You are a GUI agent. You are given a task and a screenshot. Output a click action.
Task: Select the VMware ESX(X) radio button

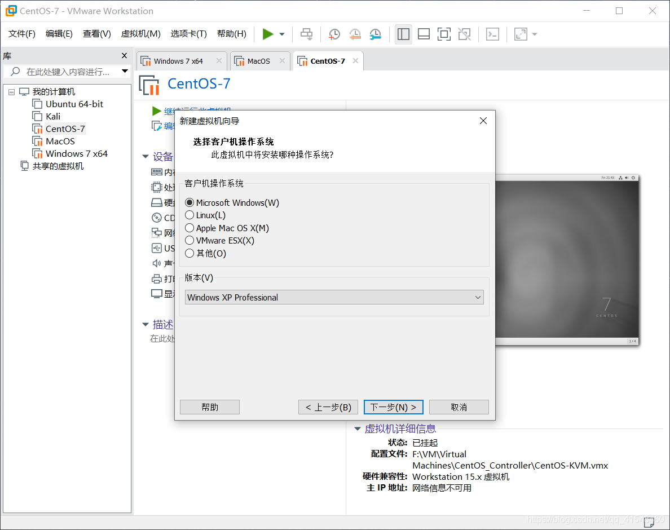(189, 240)
